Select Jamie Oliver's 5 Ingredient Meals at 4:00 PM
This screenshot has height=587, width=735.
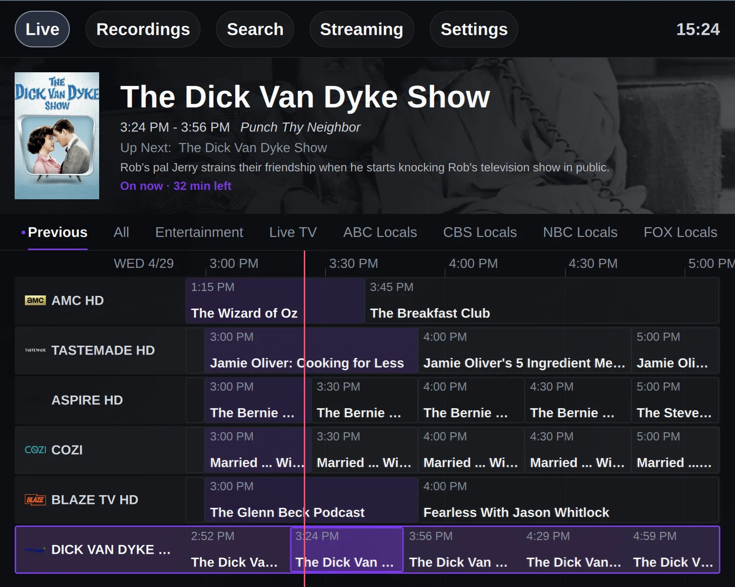[x=525, y=350]
